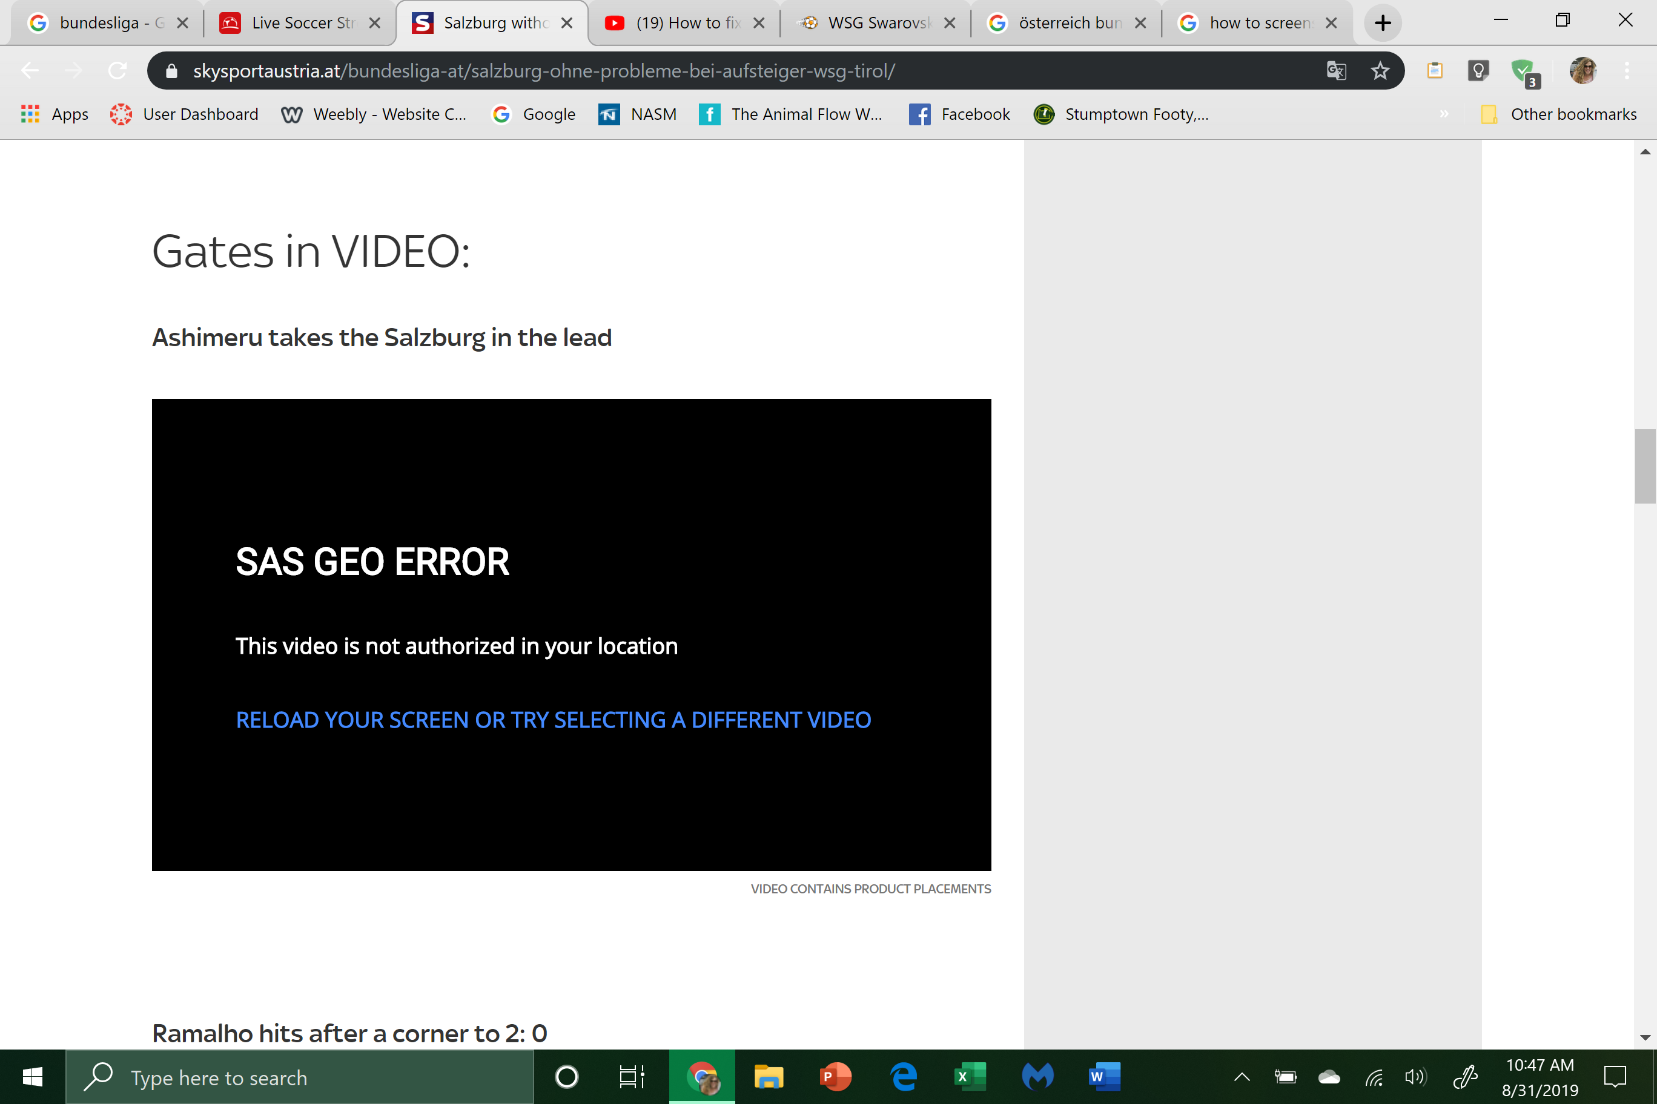Click the OneDrive cloud tray icon

coord(1329,1077)
